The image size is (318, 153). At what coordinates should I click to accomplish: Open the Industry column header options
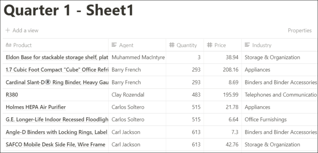pyautogui.click(x=280, y=45)
